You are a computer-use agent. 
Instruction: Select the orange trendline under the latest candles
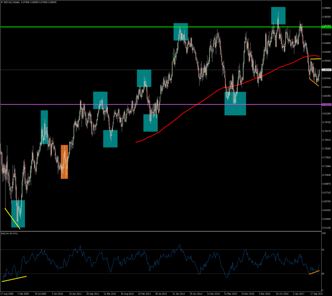click(x=314, y=82)
